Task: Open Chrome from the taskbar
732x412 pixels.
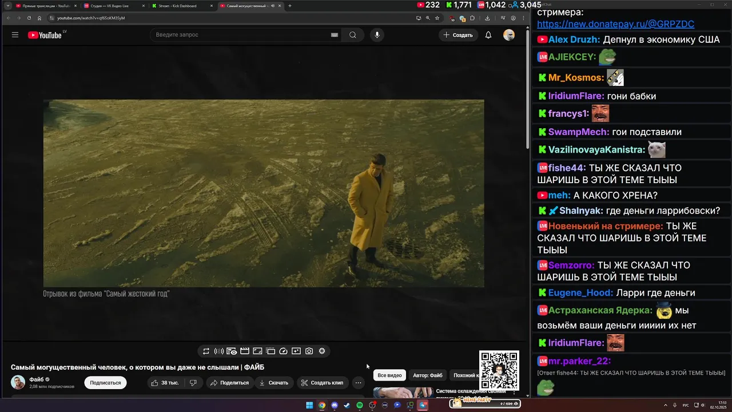Action: coord(322,405)
